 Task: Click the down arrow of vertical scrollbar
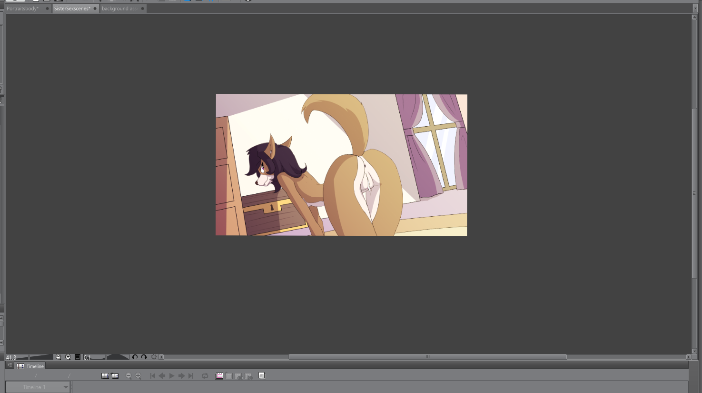click(694, 351)
